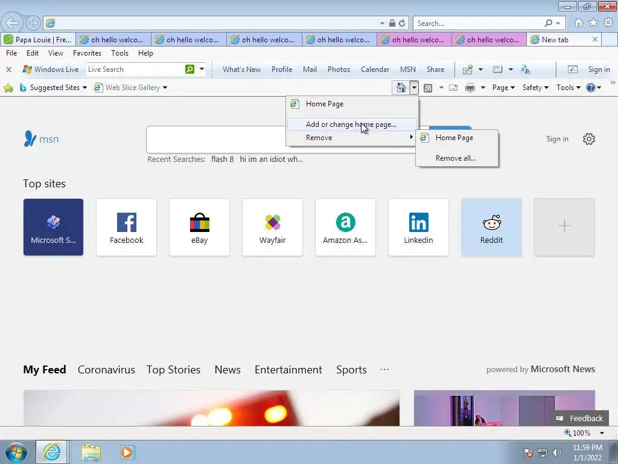Open the Safety dropdown menu
This screenshot has height=464, width=618.
tap(535, 88)
